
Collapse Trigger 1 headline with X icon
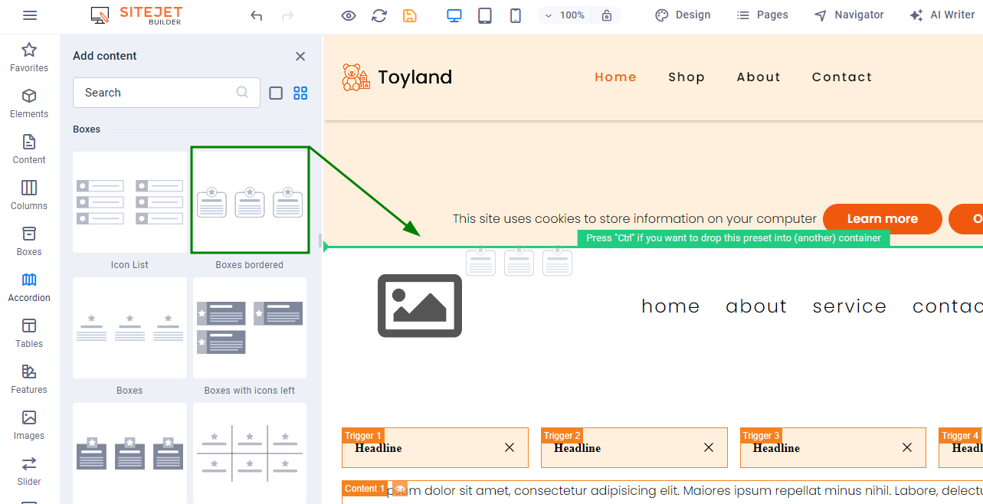click(x=510, y=447)
